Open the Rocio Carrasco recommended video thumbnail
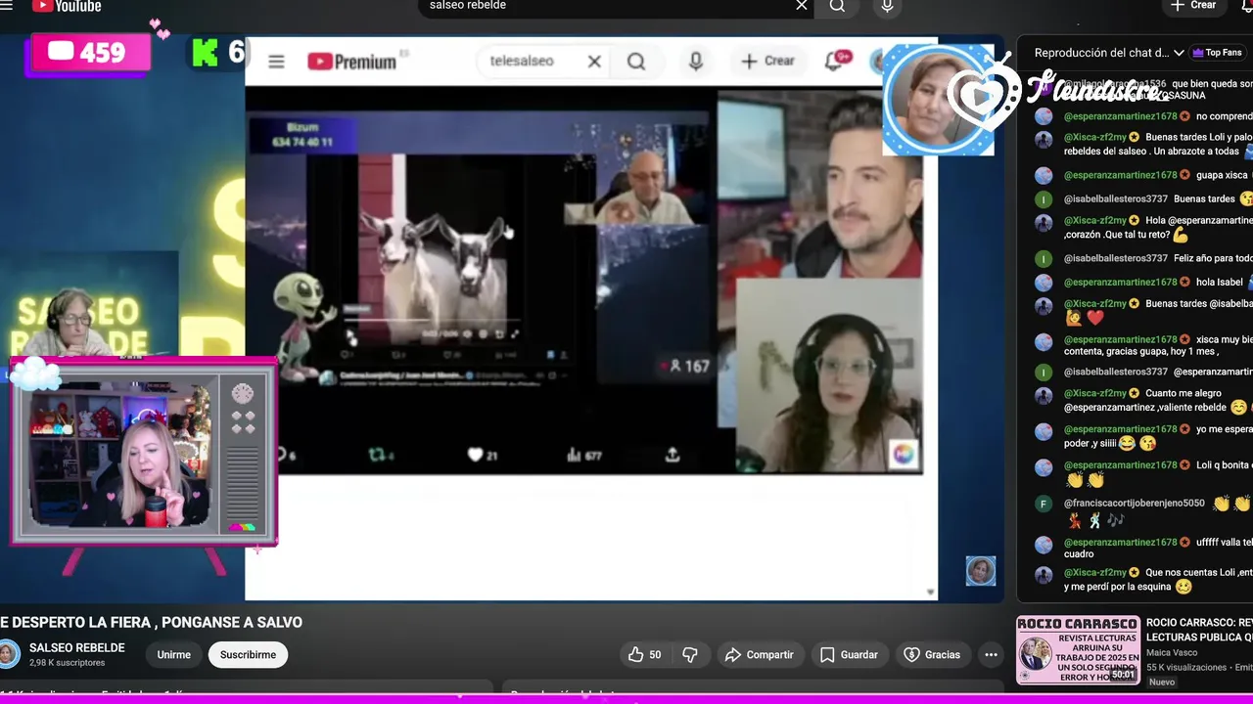 [1078, 649]
